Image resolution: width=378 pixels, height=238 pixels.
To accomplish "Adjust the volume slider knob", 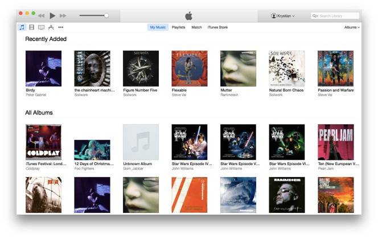I will [106, 16].
